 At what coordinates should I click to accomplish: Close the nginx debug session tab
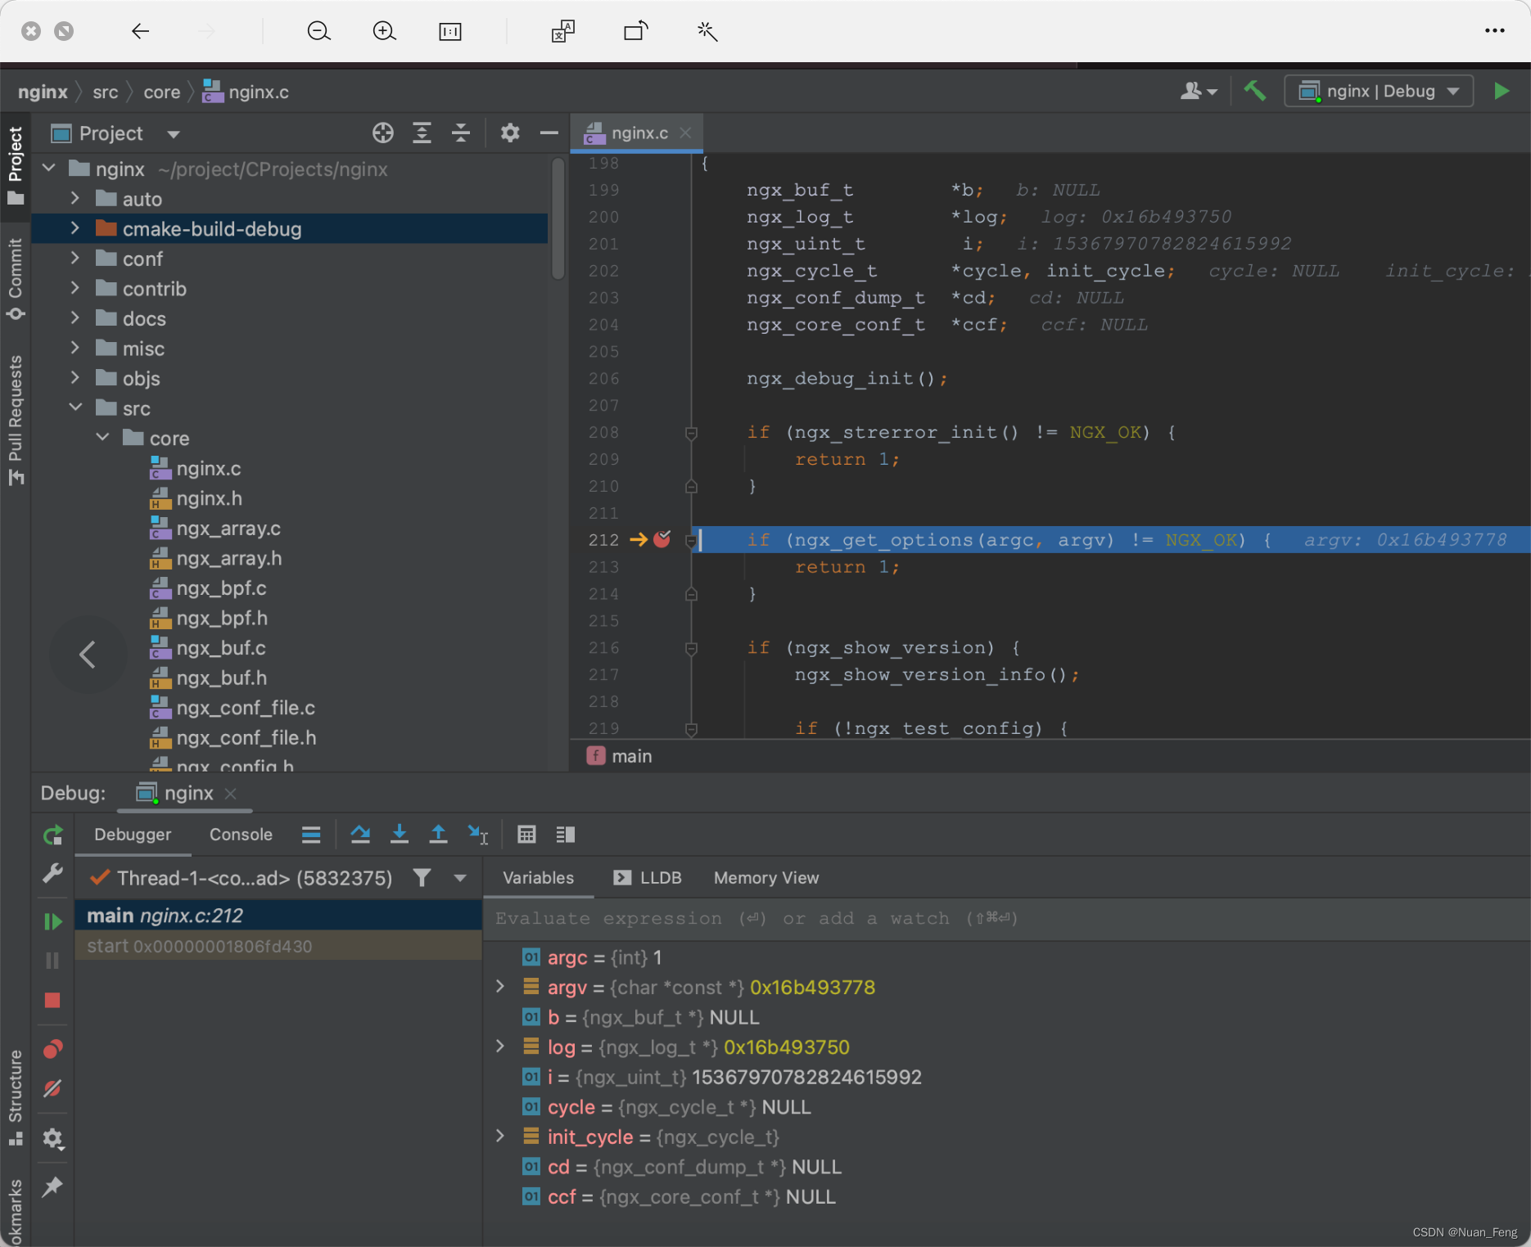(x=231, y=794)
